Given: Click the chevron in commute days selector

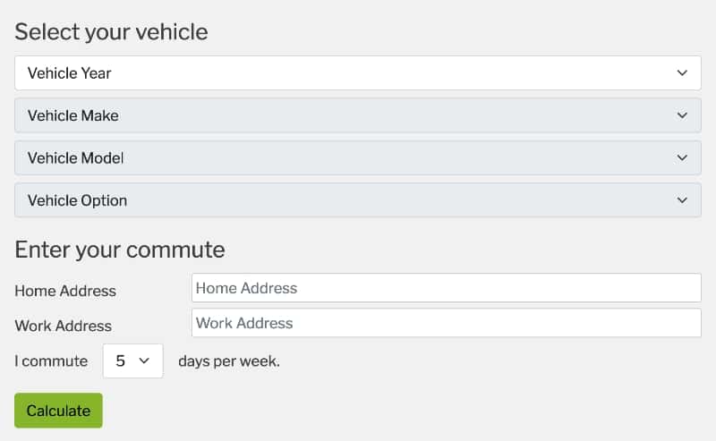Looking at the screenshot, I should (143, 361).
